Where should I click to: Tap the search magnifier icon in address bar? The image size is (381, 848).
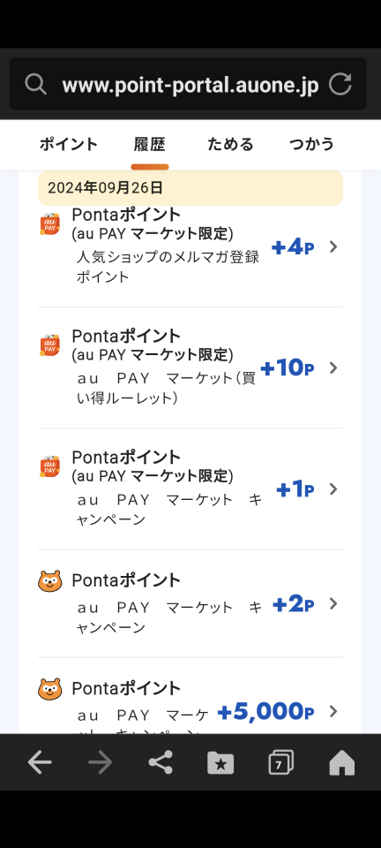[x=35, y=85]
